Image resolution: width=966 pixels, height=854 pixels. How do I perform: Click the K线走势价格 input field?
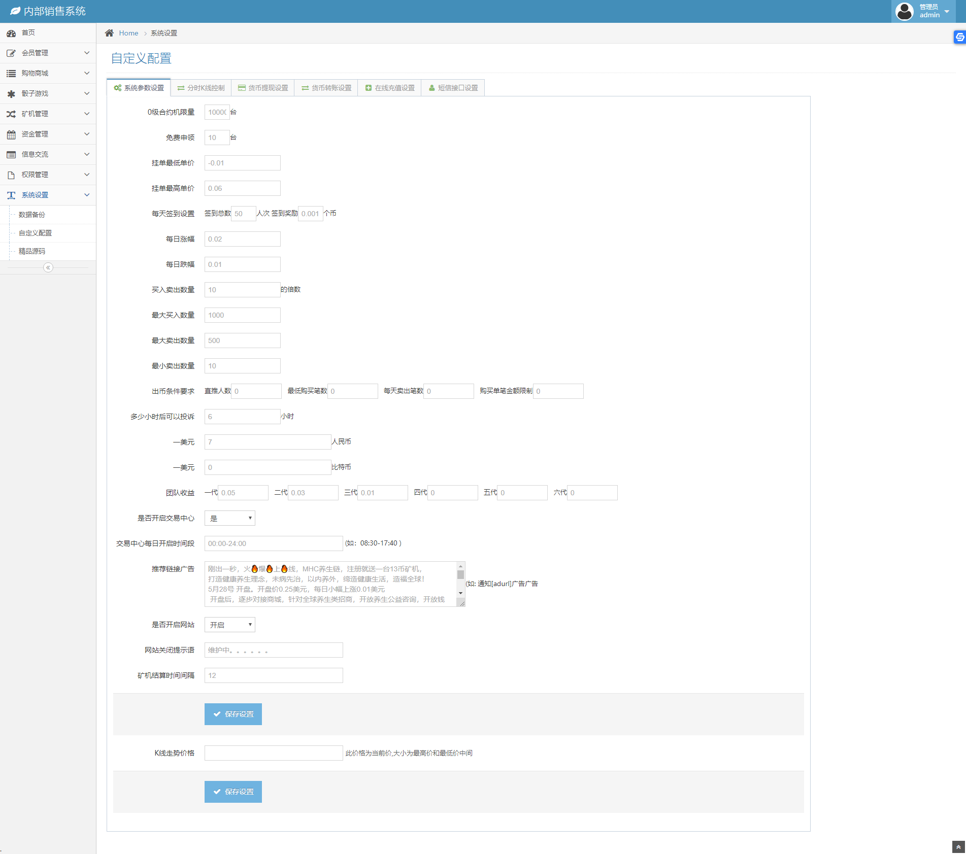(274, 753)
